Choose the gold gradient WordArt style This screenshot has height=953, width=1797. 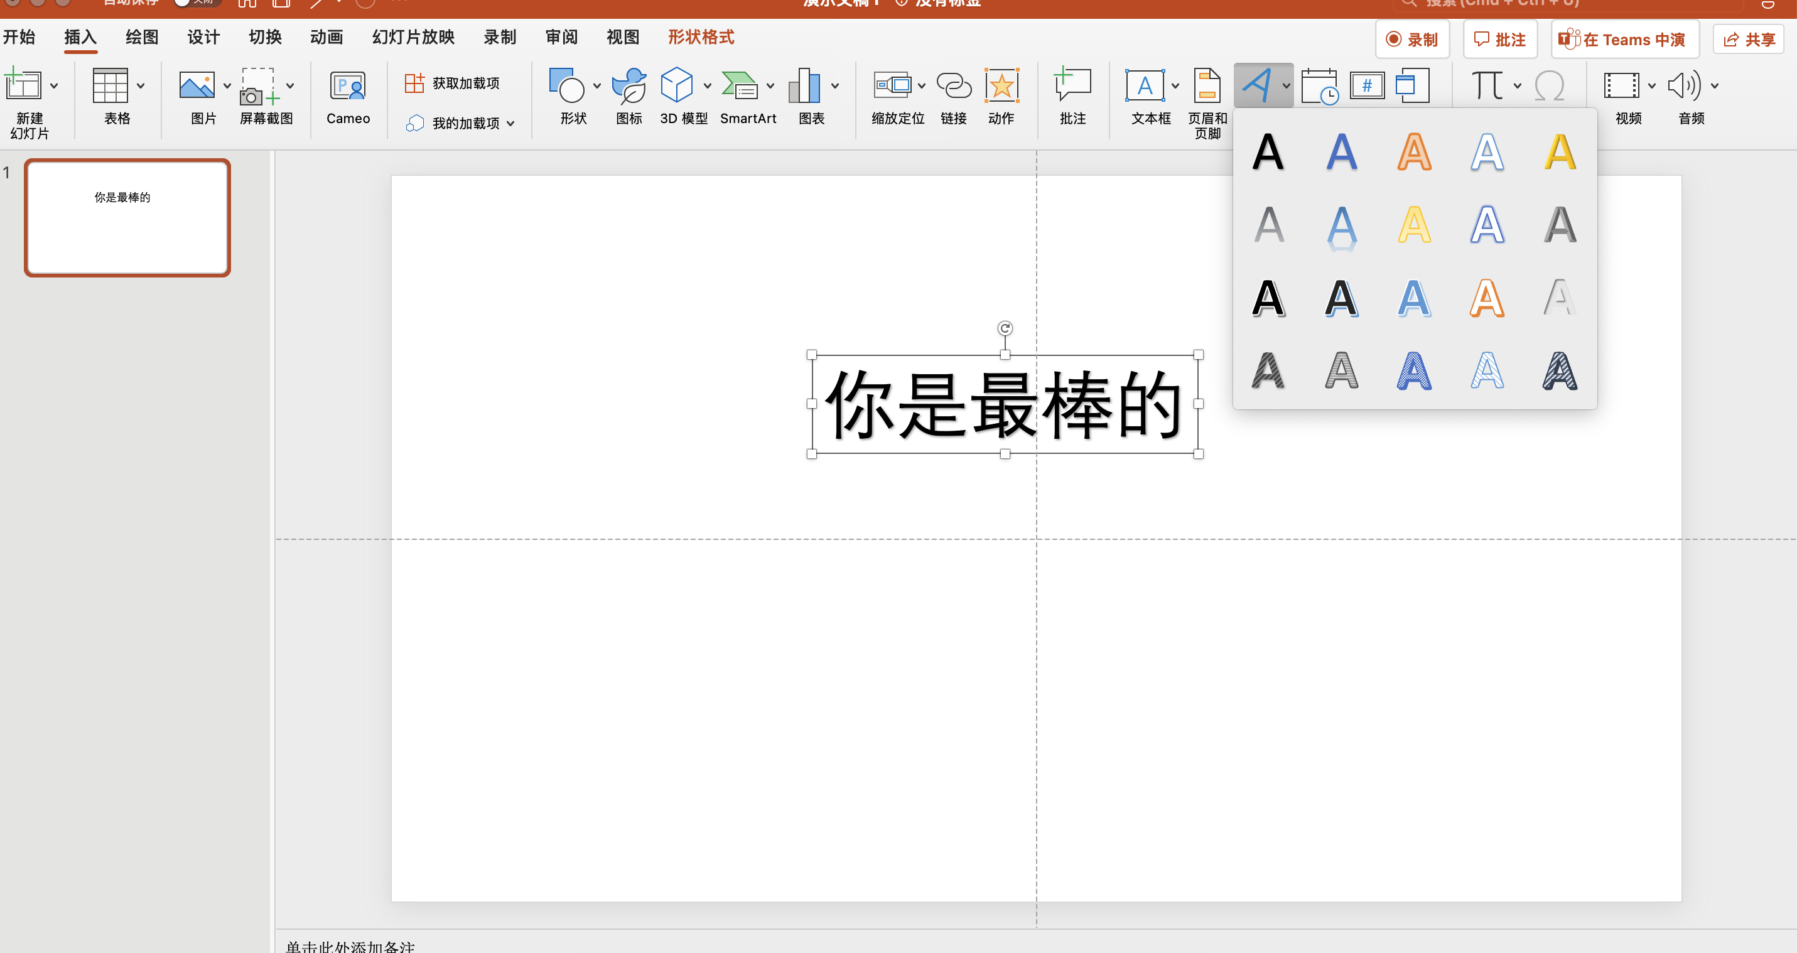(x=1560, y=151)
